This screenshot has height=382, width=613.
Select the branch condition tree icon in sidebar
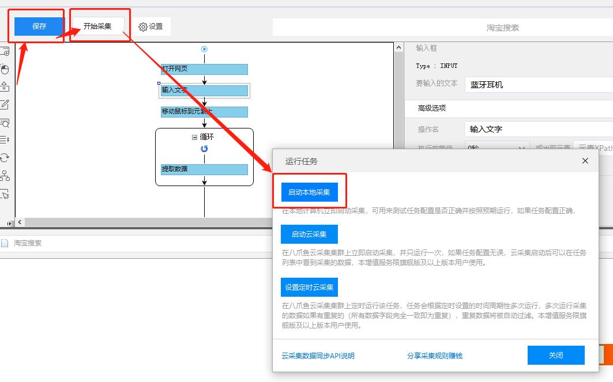(x=4, y=176)
